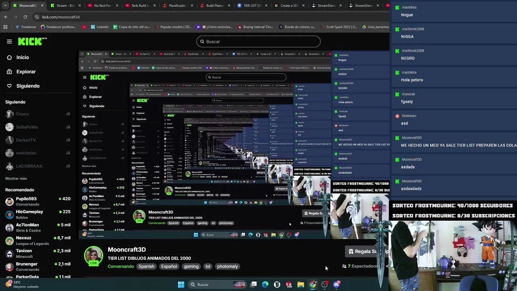Open File Explorer from the taskbar
The width and height of the screenshot is (517, 291).
click(301, 285)
